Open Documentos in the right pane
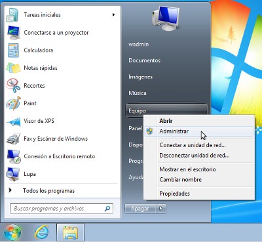262x242 pixels. point(144,60)
